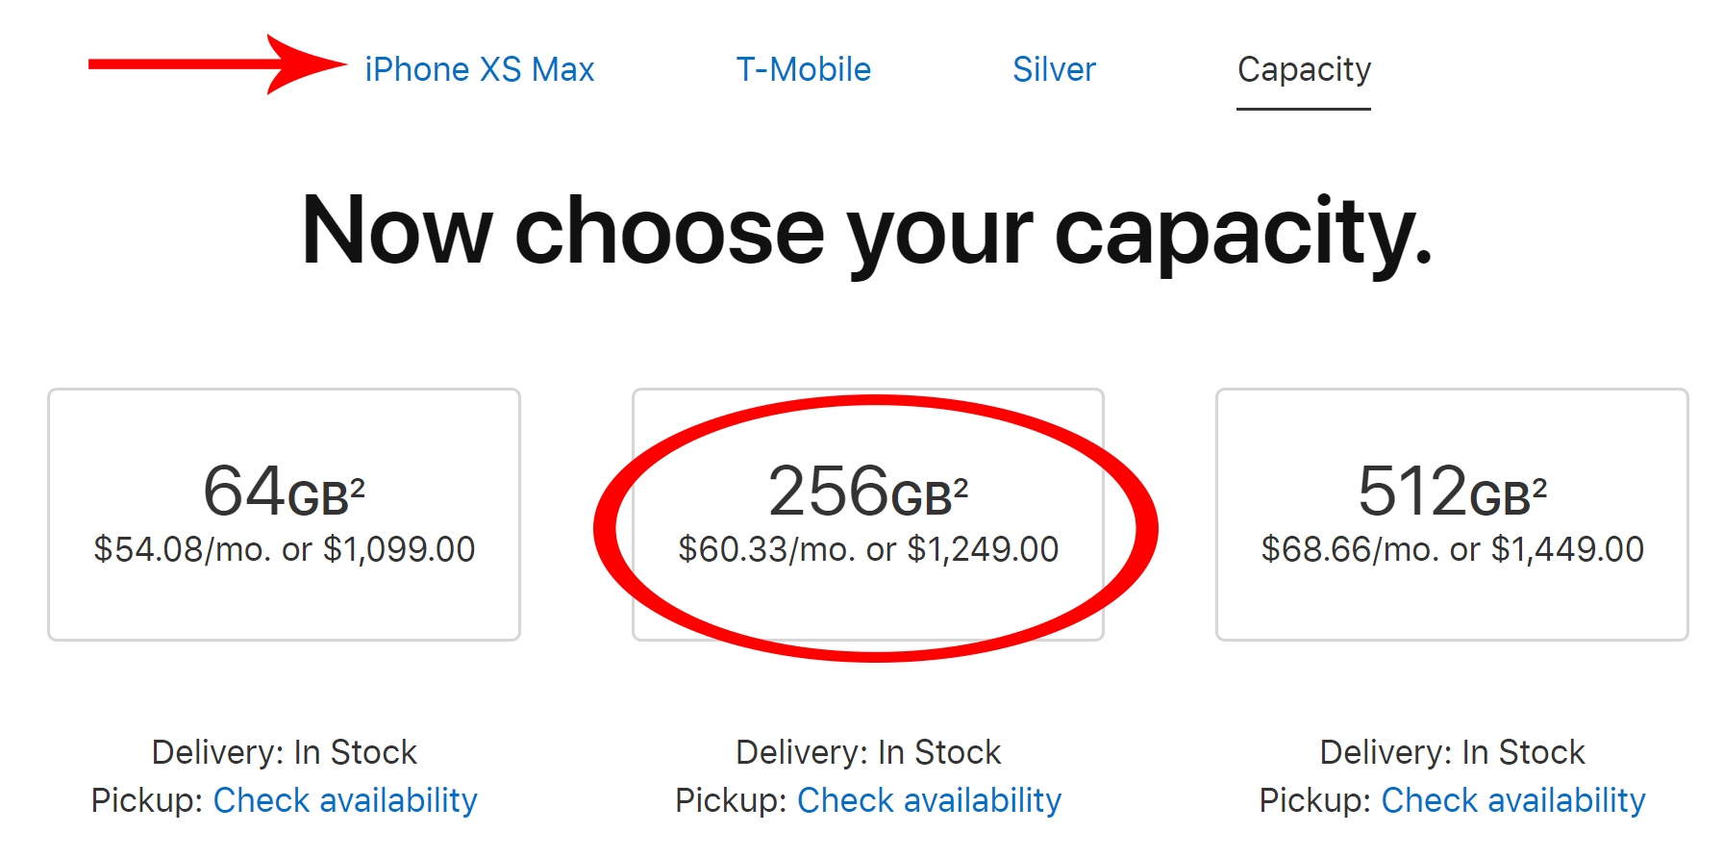The width and height of the screenshot is (1723, 858).
Task: Check pickup availability for the 512GB model
Action: [x=1513, y=800]
